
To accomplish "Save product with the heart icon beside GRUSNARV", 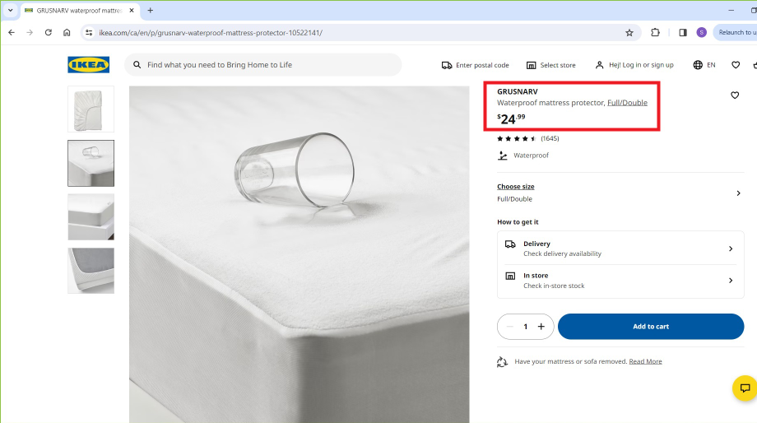I will click(x=735, y=95).
